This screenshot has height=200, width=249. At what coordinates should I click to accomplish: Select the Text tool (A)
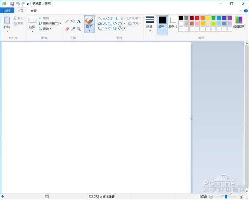tap(79, 21)
